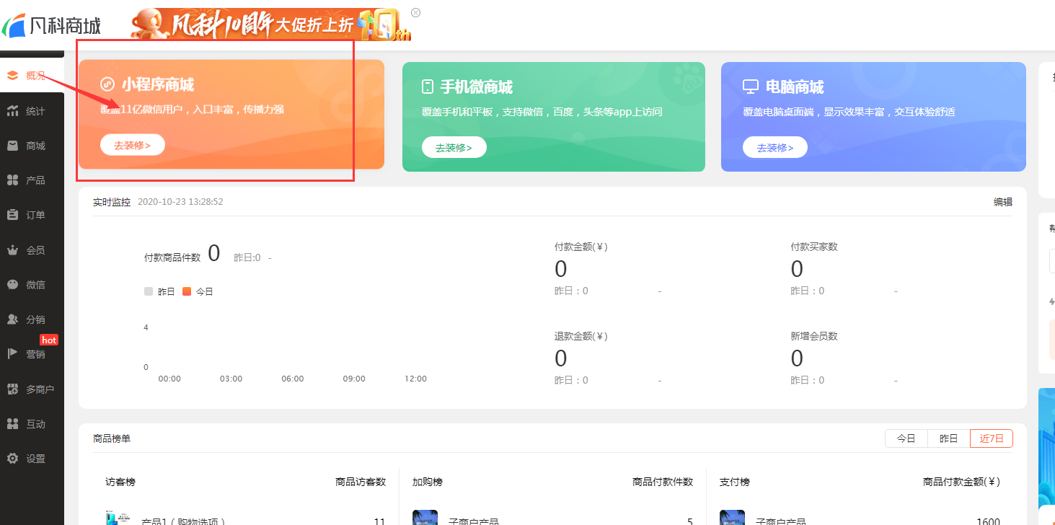
Task: Click the 付款买家数 metric label
Action: point(814,247)
